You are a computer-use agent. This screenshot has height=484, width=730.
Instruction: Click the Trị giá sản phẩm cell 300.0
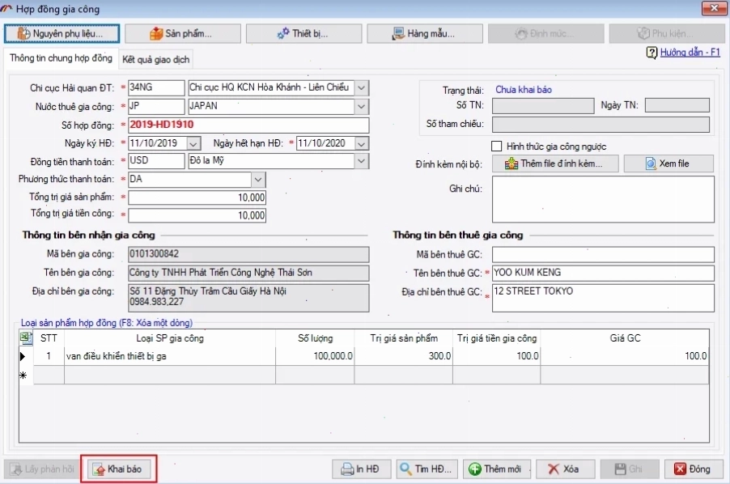click(403, 356)
